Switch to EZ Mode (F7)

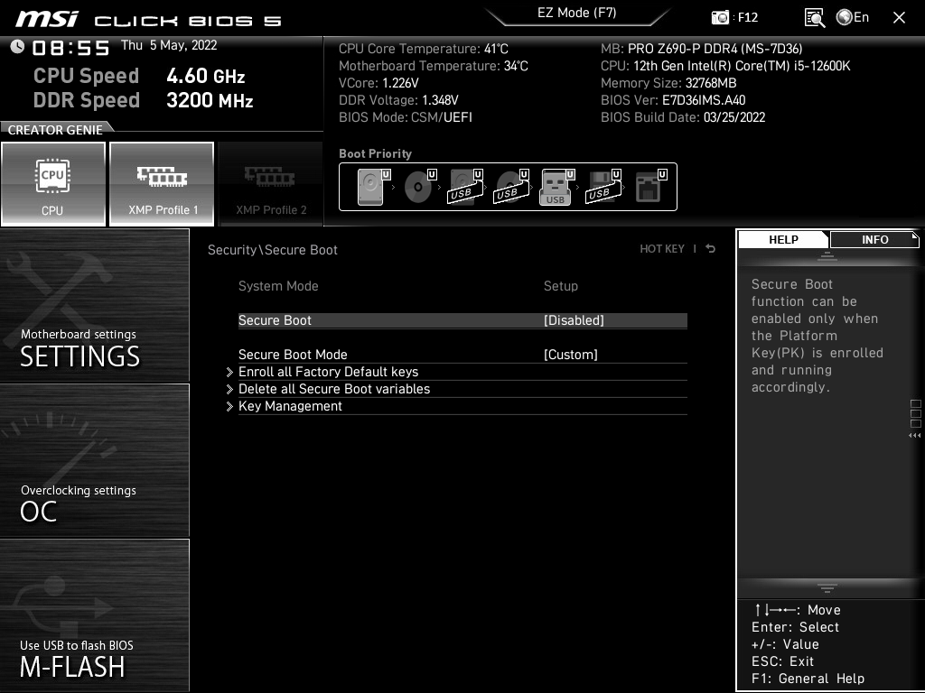point(576,13)
